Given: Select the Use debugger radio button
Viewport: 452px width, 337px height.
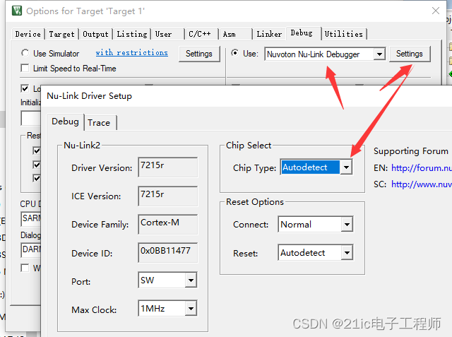Looking at the screenshot, I should point(235,53).
